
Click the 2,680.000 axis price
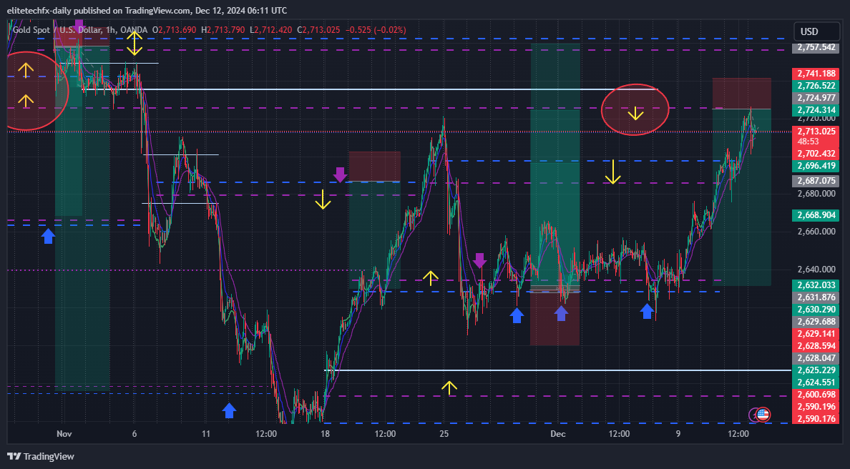coord(816,193)
